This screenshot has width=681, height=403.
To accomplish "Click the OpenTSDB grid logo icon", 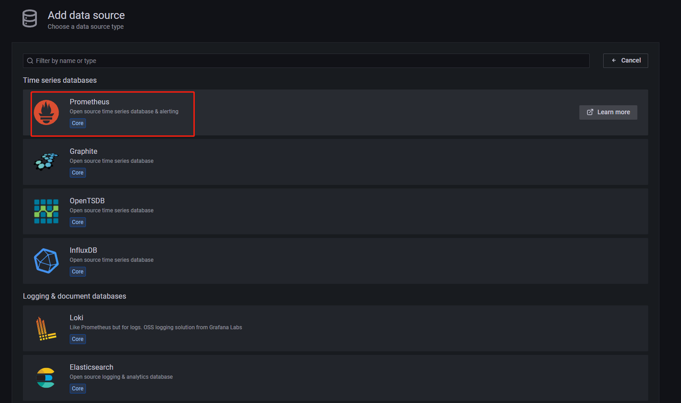I will [x=47, y=211].
